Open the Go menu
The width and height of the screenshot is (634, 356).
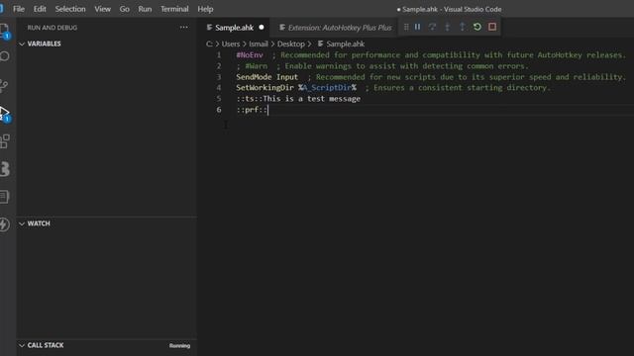125,9
